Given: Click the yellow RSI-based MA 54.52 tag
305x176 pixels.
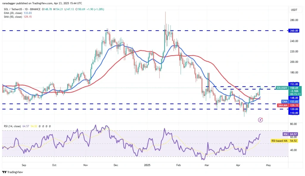Looking at the screenshot, I should [284, 141].
